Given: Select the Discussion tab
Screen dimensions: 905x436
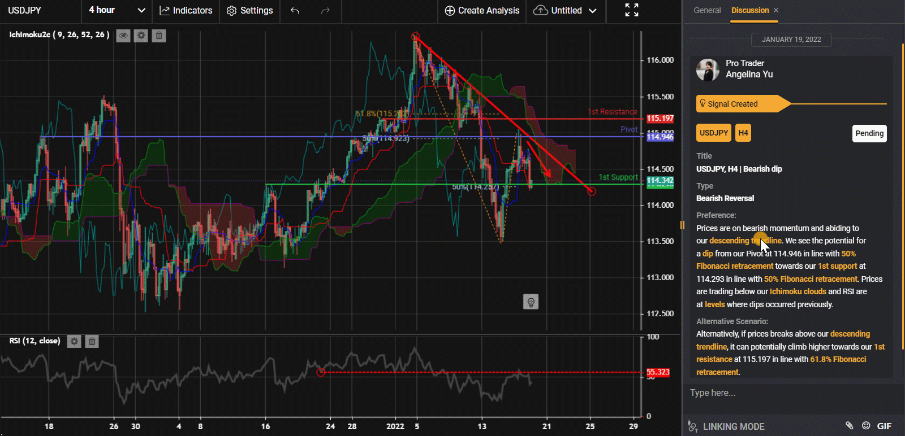Looking at the screenshot, I should pos(750,10).
